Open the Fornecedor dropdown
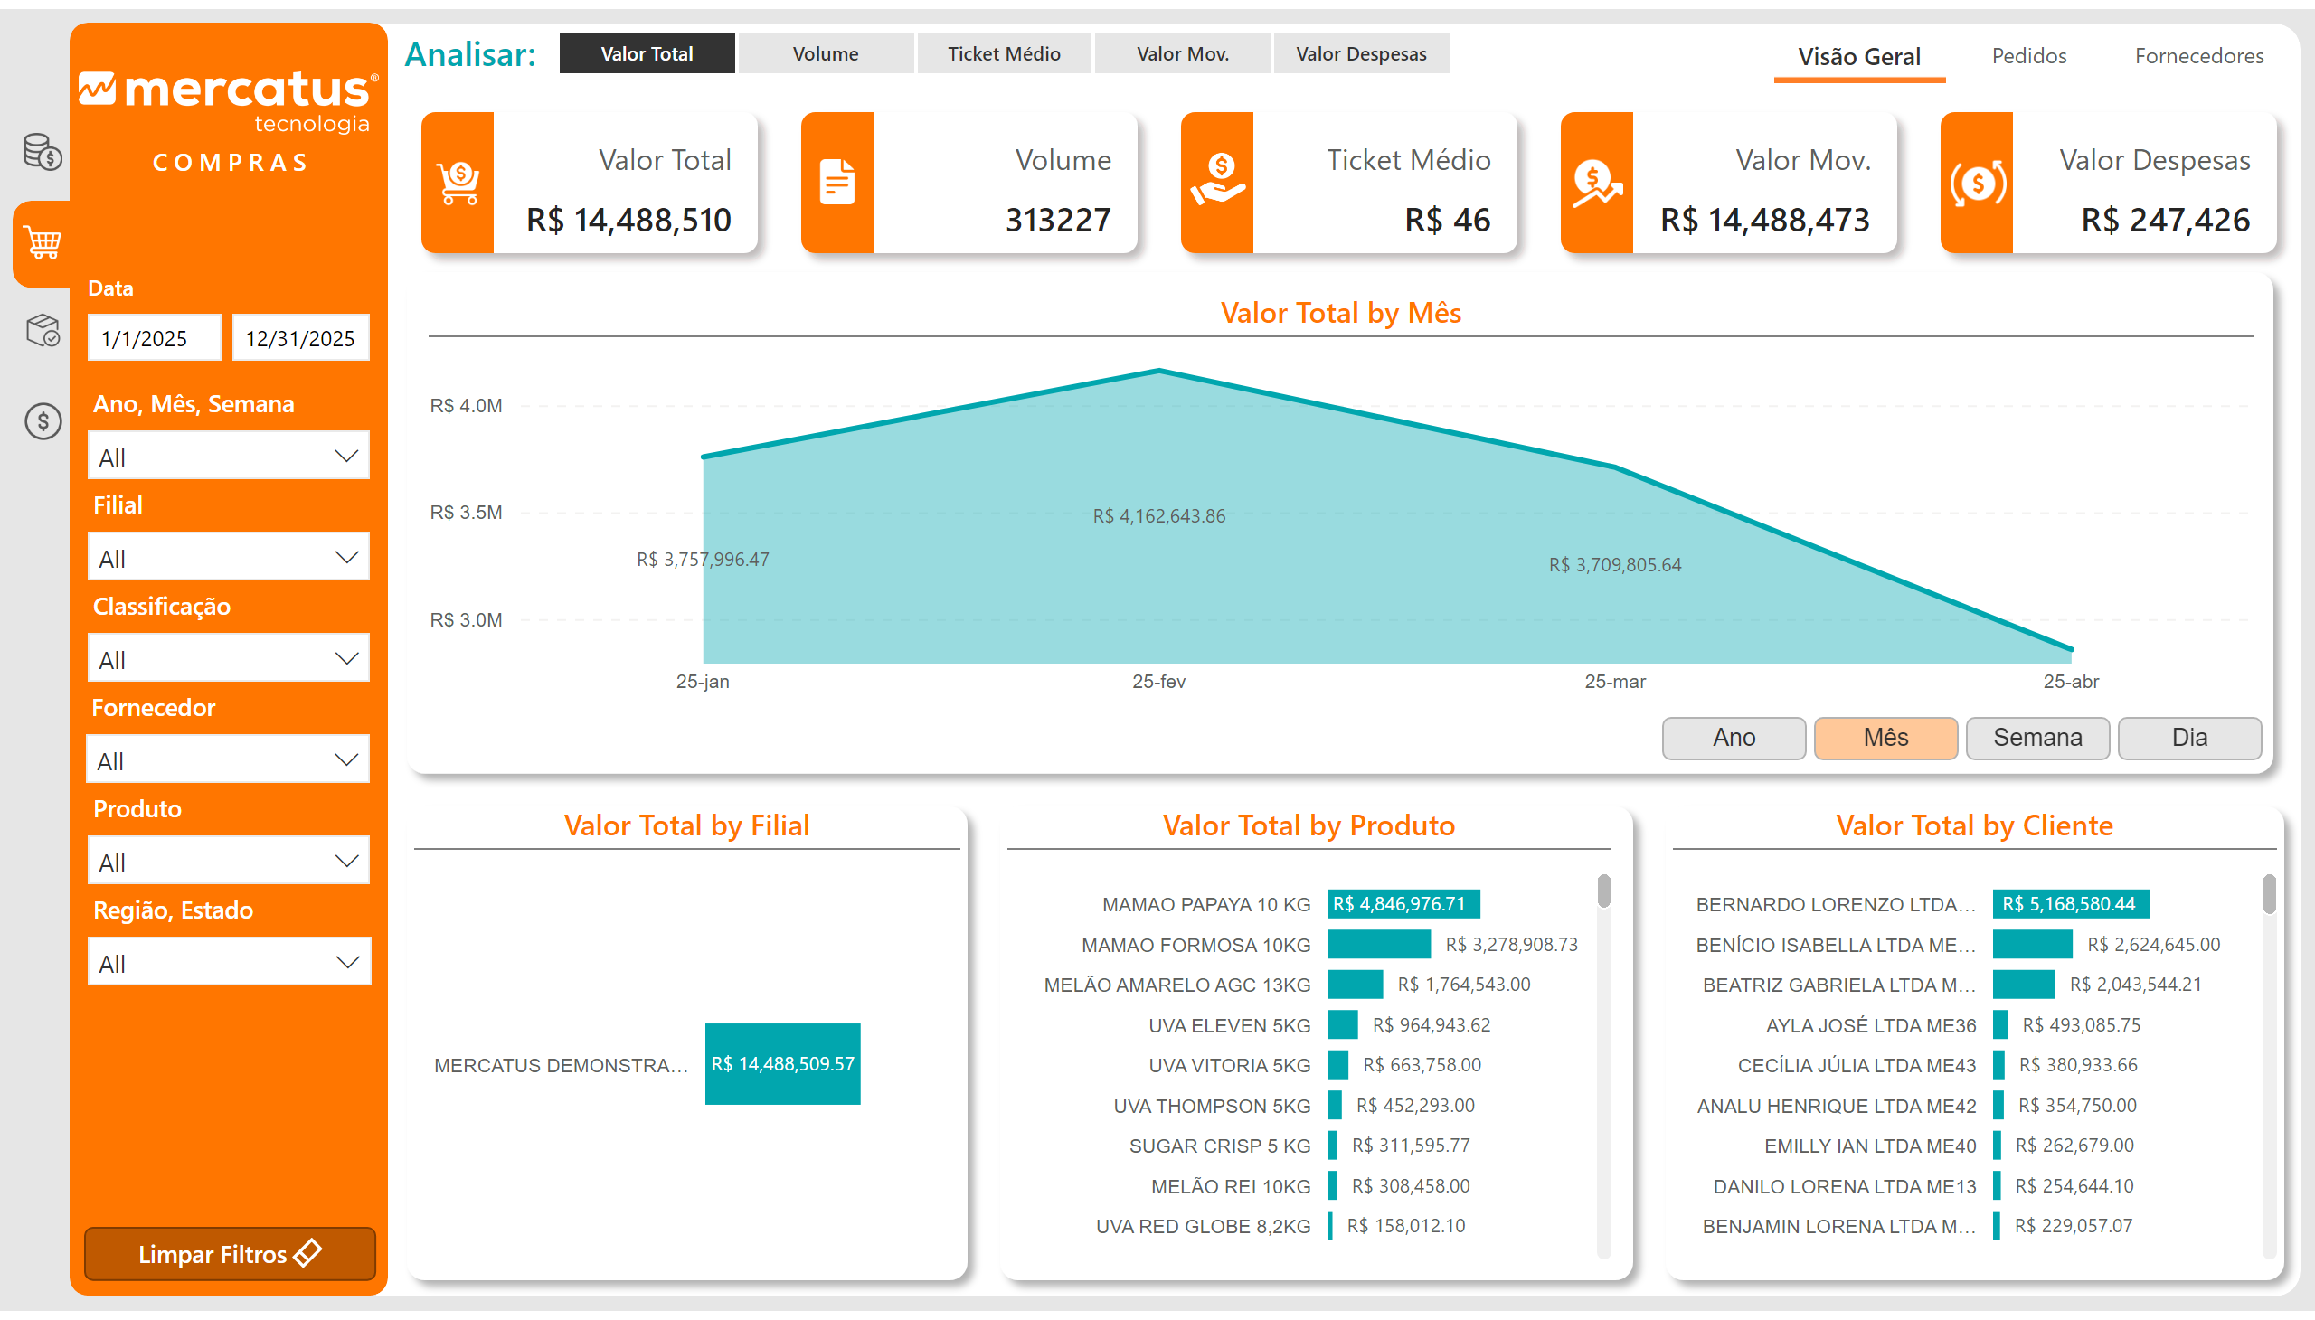This screenshot has height=1320, width=2315. (x=229, y=760)
